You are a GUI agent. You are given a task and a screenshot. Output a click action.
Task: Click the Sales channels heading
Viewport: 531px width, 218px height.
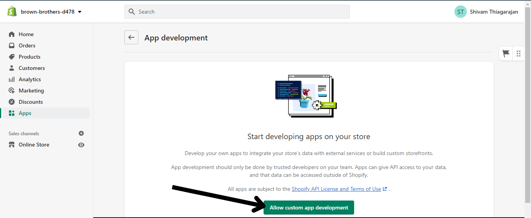(24, 133)
